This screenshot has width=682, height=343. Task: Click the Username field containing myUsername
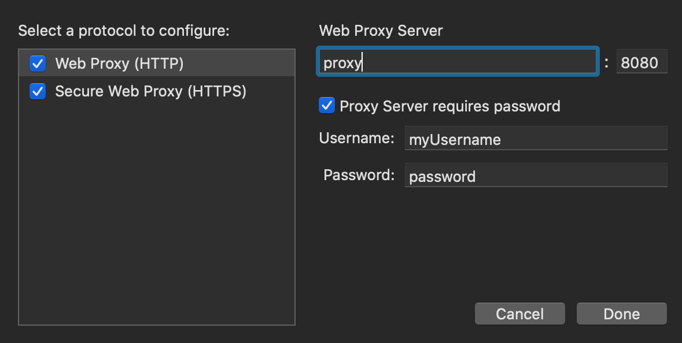[x=535, y=139]
